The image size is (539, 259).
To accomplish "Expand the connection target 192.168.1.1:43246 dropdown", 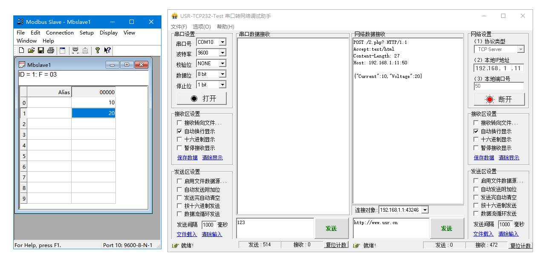I will pyautogui.click(x=424, y=210).
